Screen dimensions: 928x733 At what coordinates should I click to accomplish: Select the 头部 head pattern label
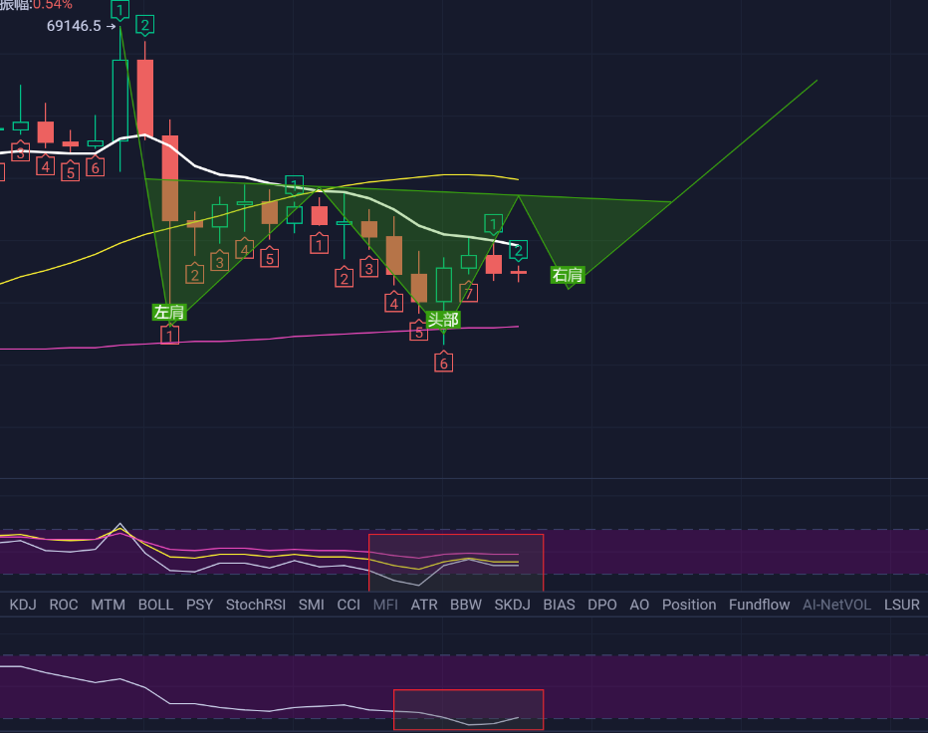[x=443, y=320]
